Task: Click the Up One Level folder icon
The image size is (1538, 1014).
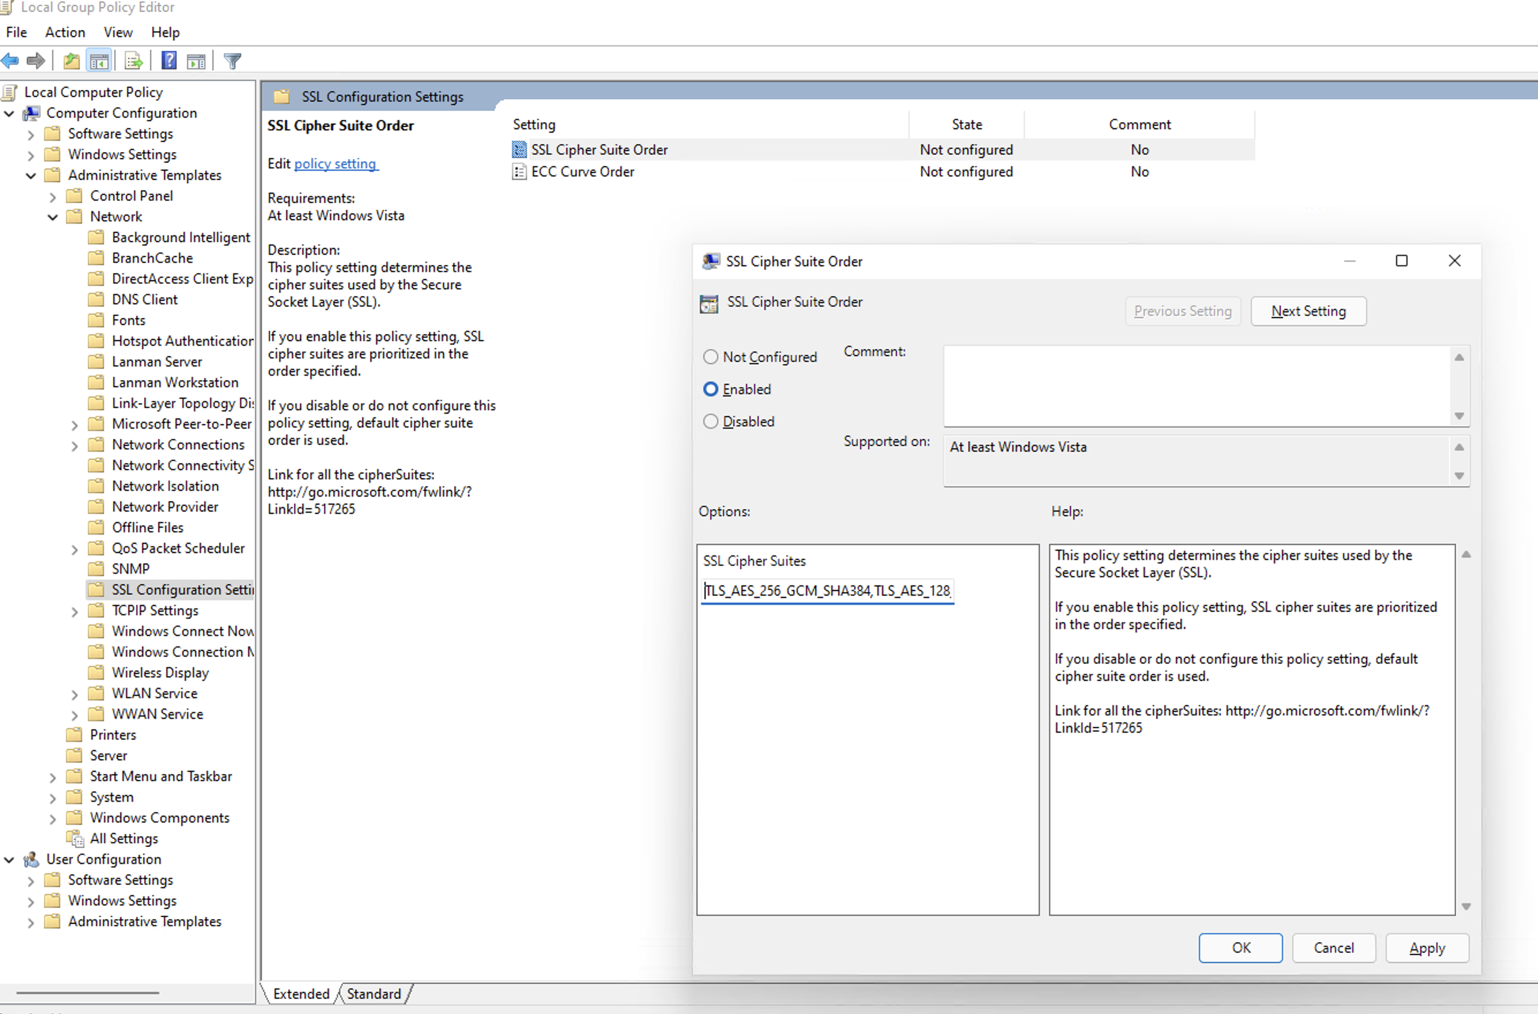Action: coord(71,61)
